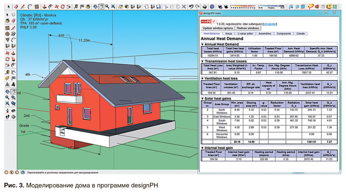346x192 pixels.
Task: Click the South Windows row label
Action: (x=222, y=122)
